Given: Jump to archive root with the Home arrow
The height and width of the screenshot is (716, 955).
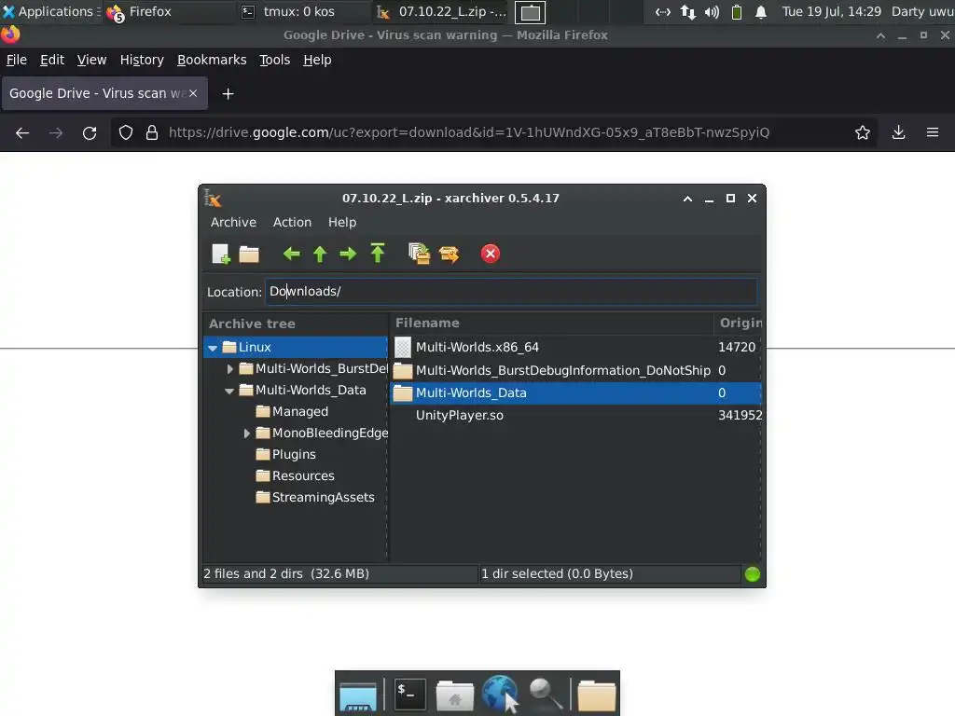Looking at the screenshot, I should pyautogui.click(x=378, y=254).
